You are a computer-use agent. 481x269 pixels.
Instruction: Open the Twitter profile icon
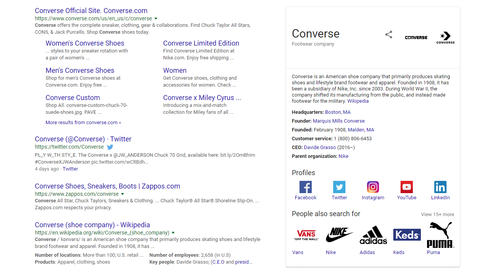coord(339,187)
